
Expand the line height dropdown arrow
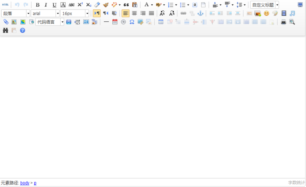point(245,5)
